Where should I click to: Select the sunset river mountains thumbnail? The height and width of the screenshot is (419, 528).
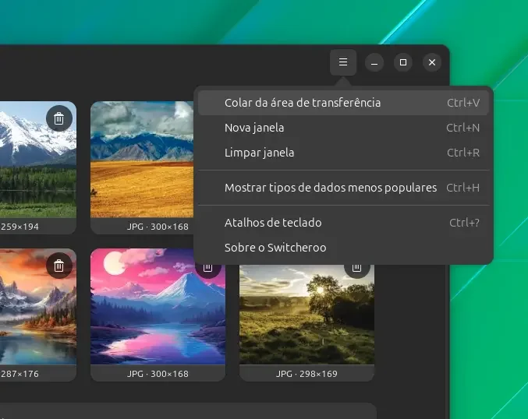(38, 307)
